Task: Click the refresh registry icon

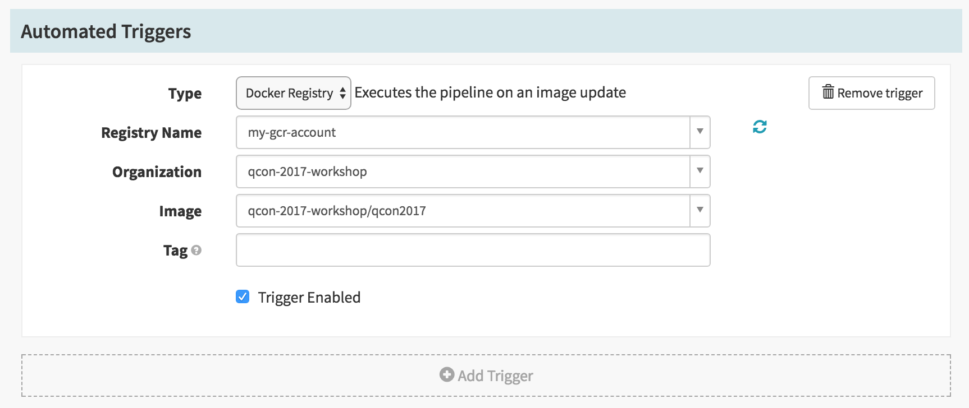Action: (x=760, y=127)
